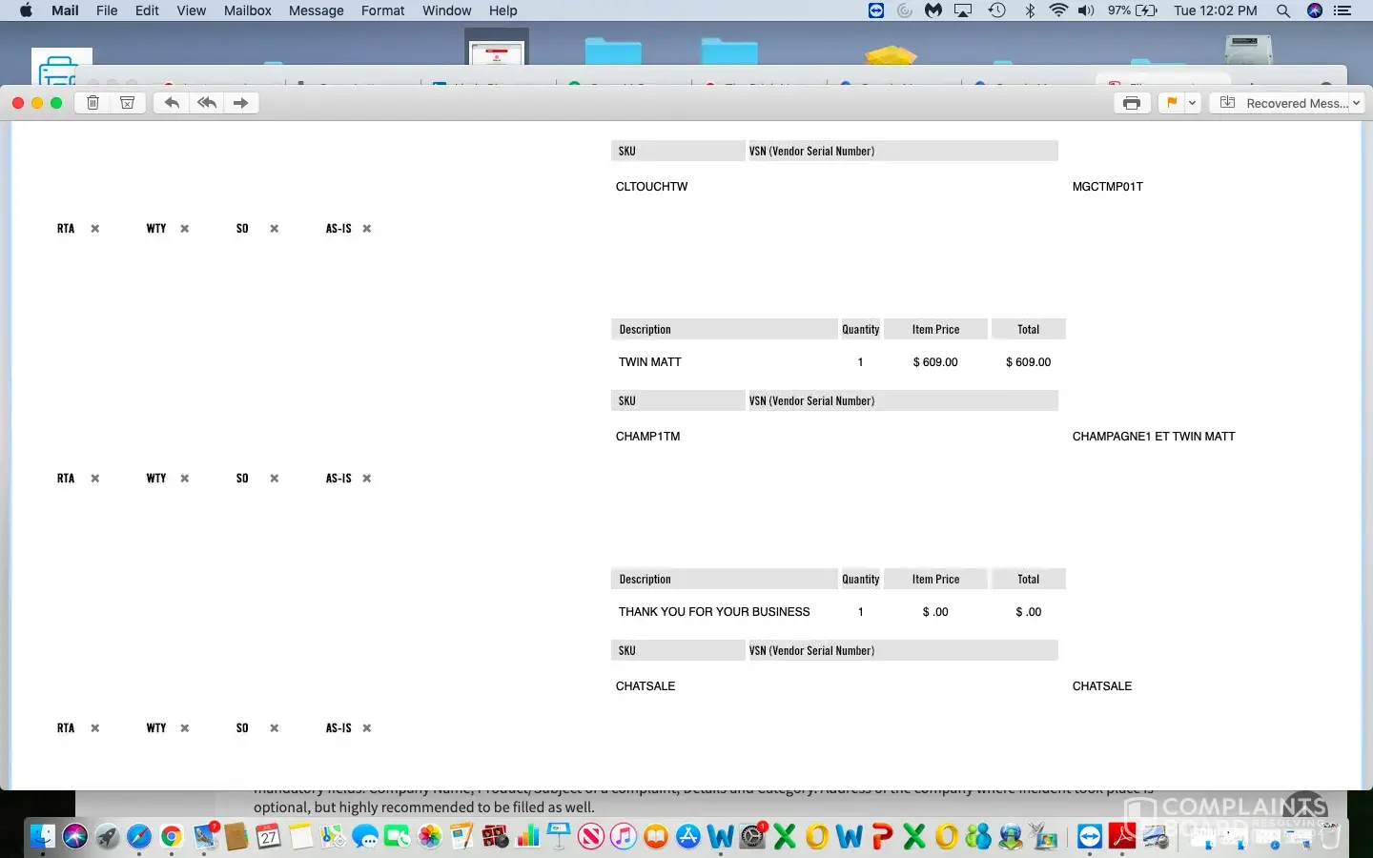The height and width of the screenshot is (858, 1373).
Task: Toggle the first RTA x mark
Action: point(95,229)
